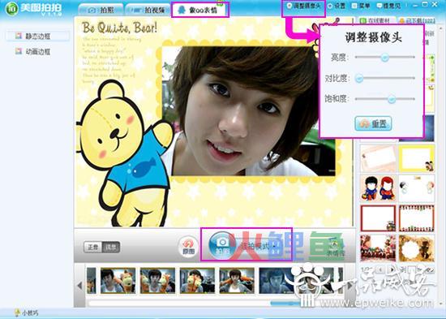Image resolution: width=446 pixels, height=319 pixels.
Task: Switch to the 拍视频 tab
Action: (x=148, y=11)
